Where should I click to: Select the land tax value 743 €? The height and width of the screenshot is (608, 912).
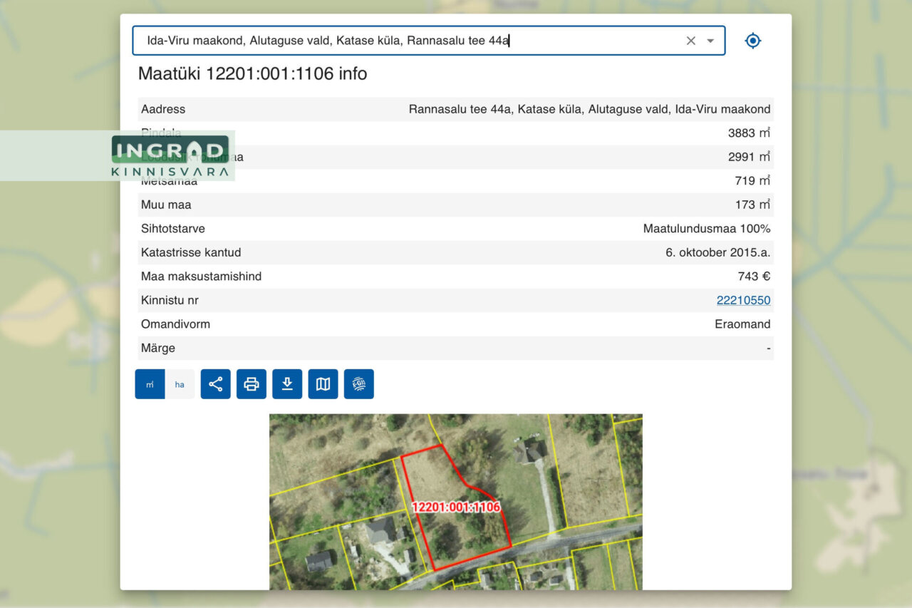pos(754,277)
